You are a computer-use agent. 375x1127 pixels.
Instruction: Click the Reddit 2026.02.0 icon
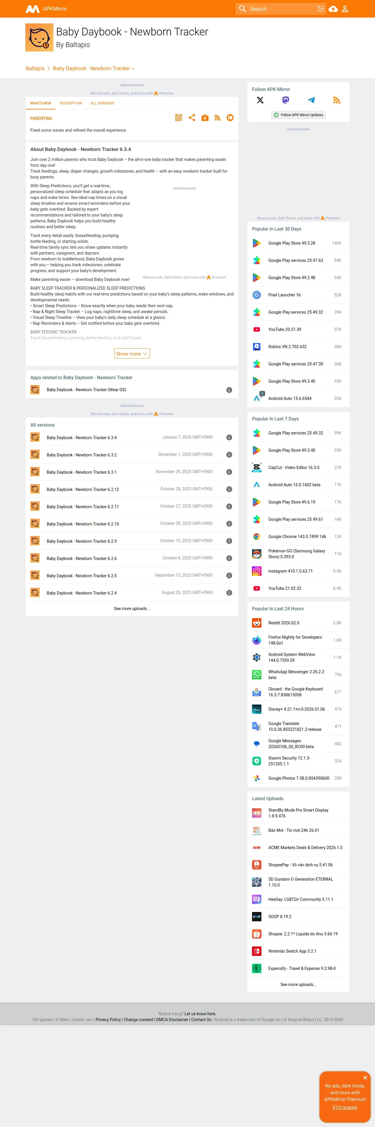(x=257, y=623)
